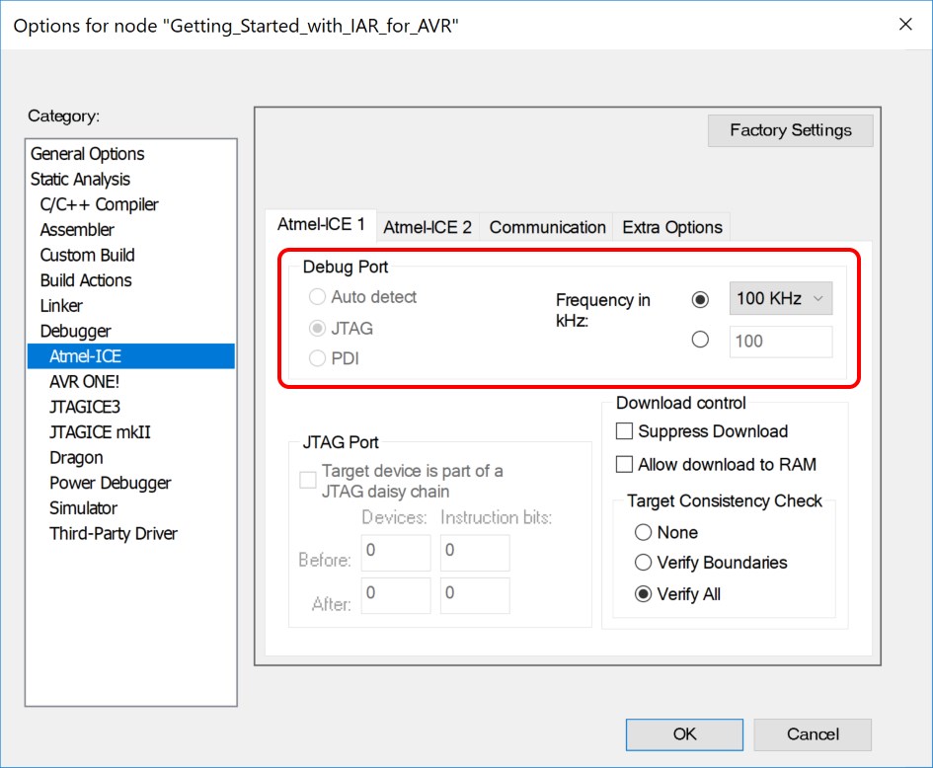Image resolution: width=933 pixels, height=768 pixels.
Task: Select the custom frequency radio button
Action: (701, 340)
